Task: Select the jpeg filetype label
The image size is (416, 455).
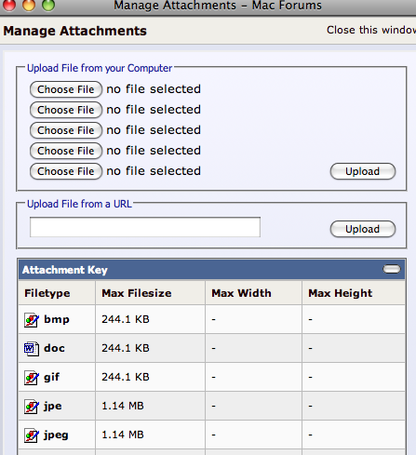Action: point(56,435)
